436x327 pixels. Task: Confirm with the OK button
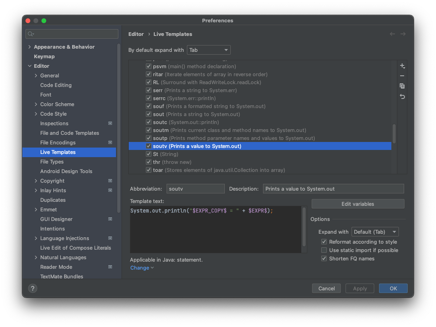click(x=393, y=288)
